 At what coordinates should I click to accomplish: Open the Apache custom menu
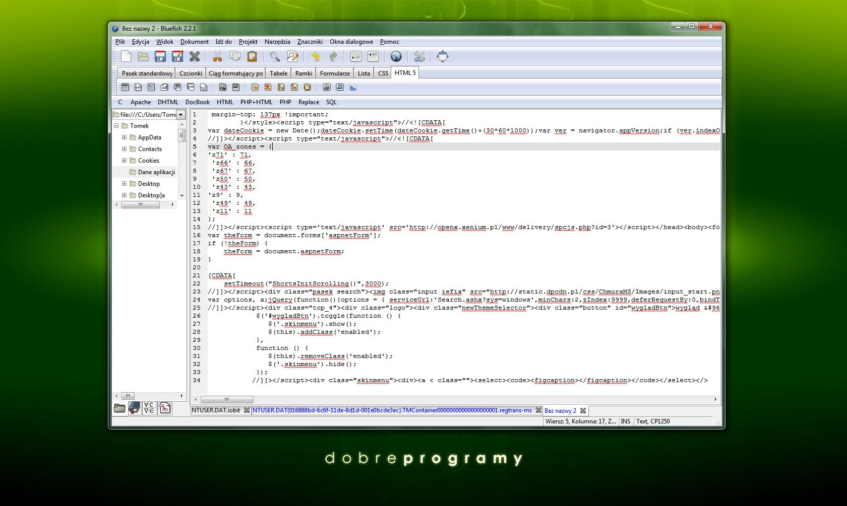(141, 102)
